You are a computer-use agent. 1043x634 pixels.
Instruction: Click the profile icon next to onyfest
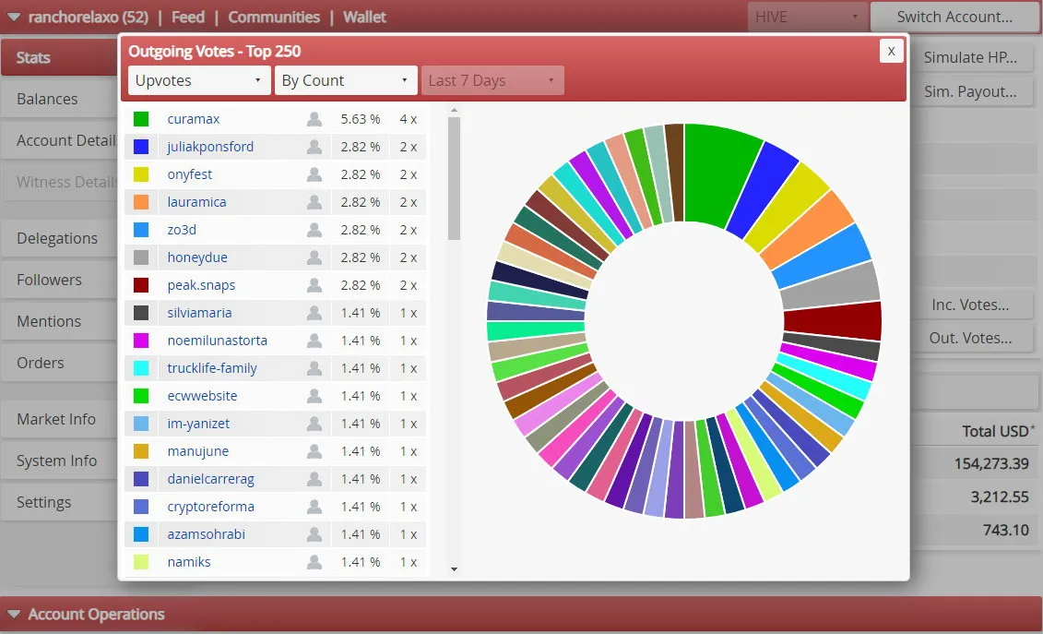tap(314, 174)
